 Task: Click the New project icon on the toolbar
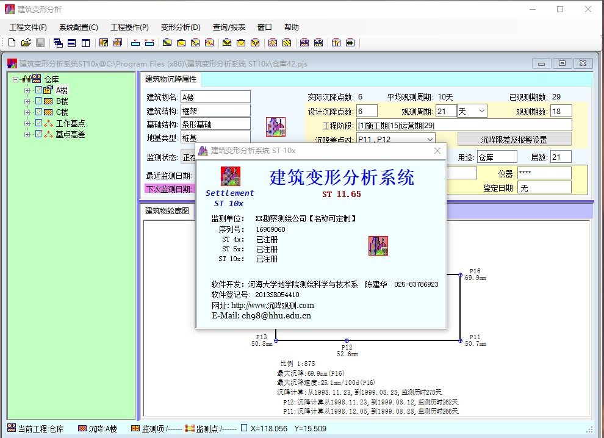12,43
